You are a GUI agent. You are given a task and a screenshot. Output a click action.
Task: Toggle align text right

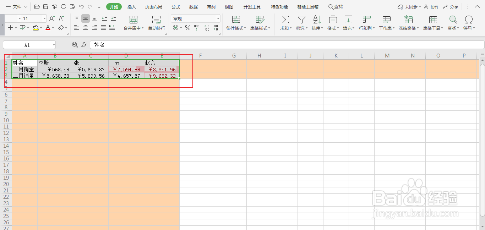tap(94, 28)
